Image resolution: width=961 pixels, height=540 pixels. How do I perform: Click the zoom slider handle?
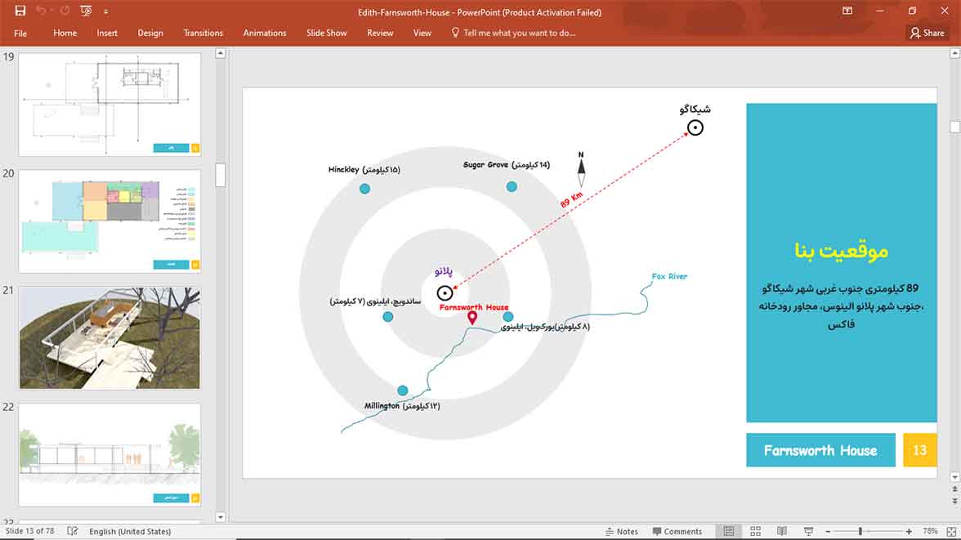click(x=860, y=531)
